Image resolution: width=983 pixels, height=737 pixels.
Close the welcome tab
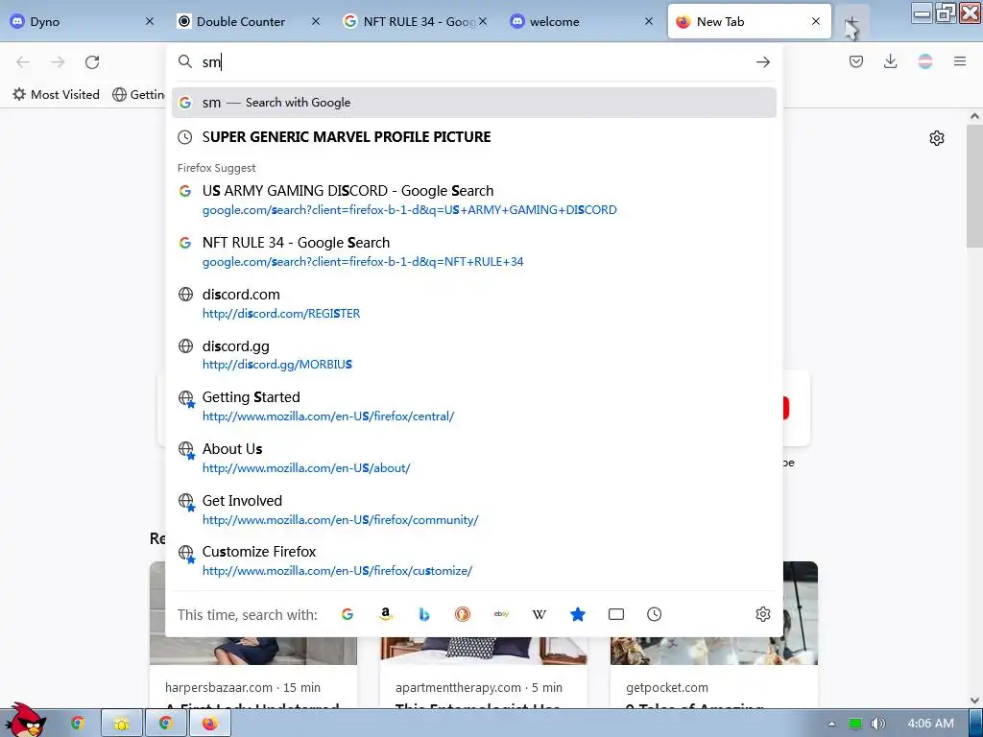(649, 21)
